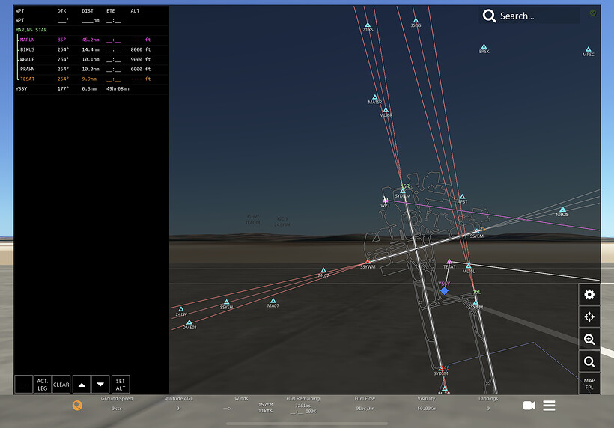Click the 6000 ft altitude value
This screenshot has height=428, width=614.
point(141,69)
